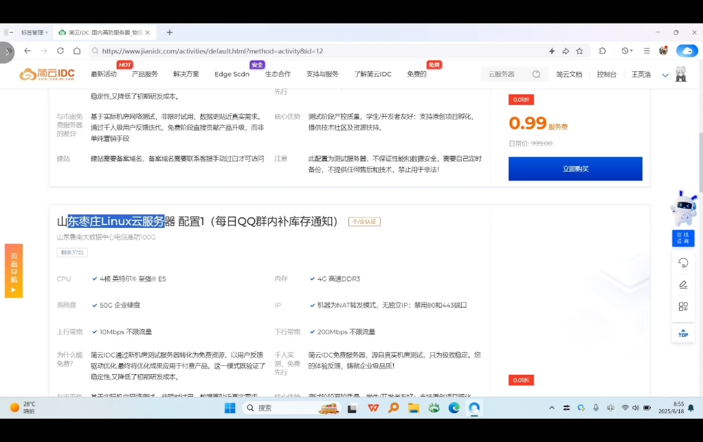Click the 立即购买 buy button
The width and height of the screenshot is (703, 442).
click(x=575, y=169)
